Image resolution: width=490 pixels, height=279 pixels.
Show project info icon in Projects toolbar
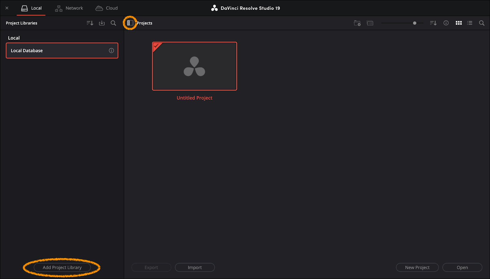pyautogui.click(x=446, y=23)
